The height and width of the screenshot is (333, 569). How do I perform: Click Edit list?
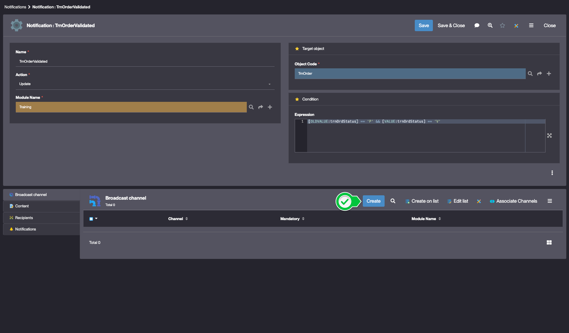point(458,201)
